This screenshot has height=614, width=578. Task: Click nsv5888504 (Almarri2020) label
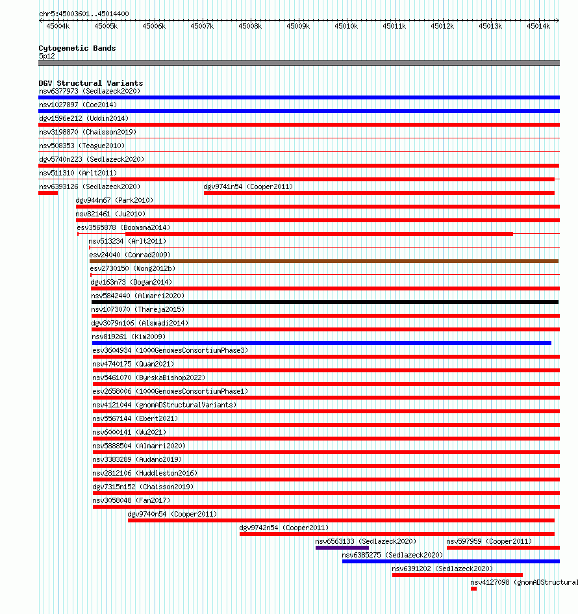[139, 446]
